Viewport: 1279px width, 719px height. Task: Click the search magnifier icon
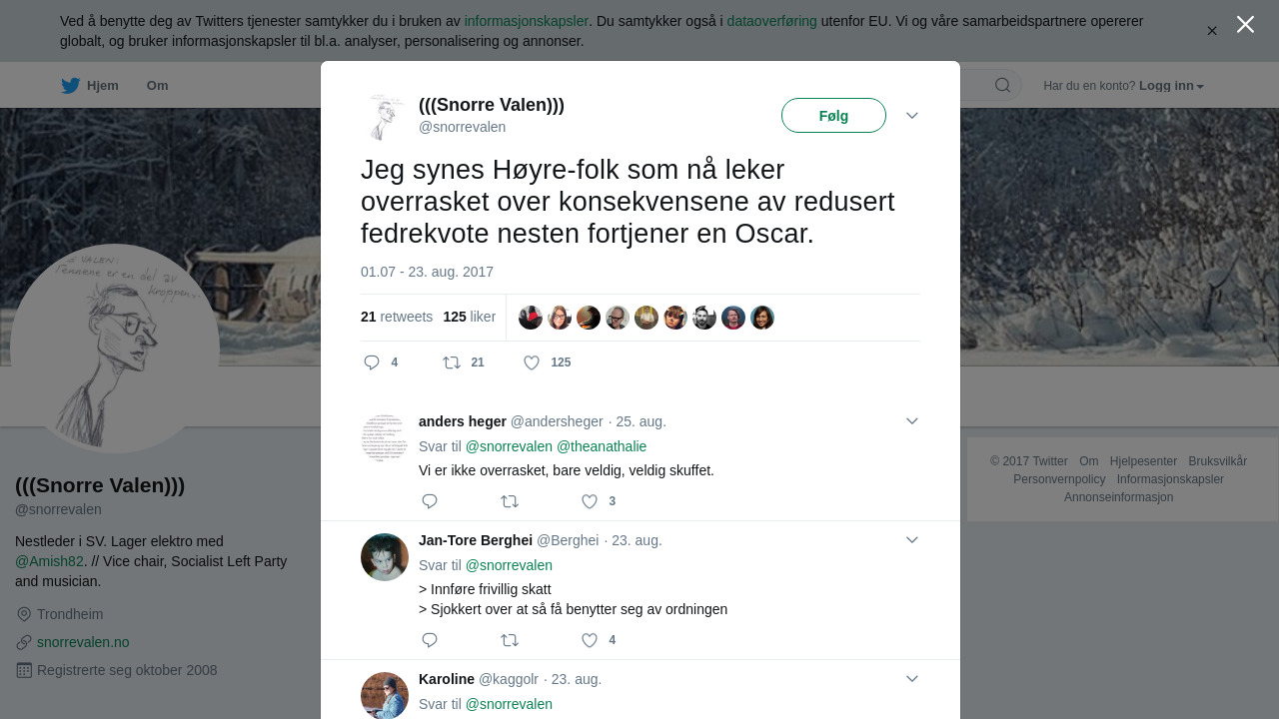1002,85
